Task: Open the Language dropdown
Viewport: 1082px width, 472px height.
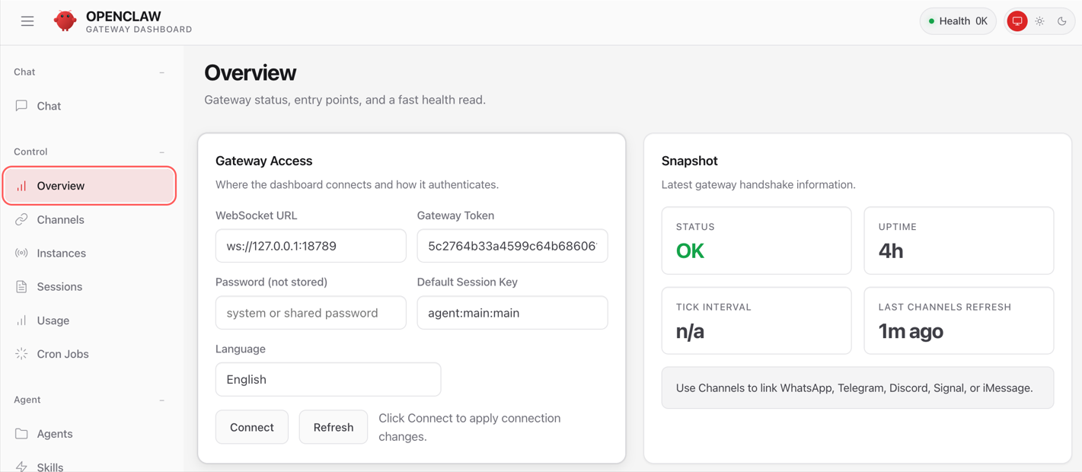Action: click(x=328, y=379)
